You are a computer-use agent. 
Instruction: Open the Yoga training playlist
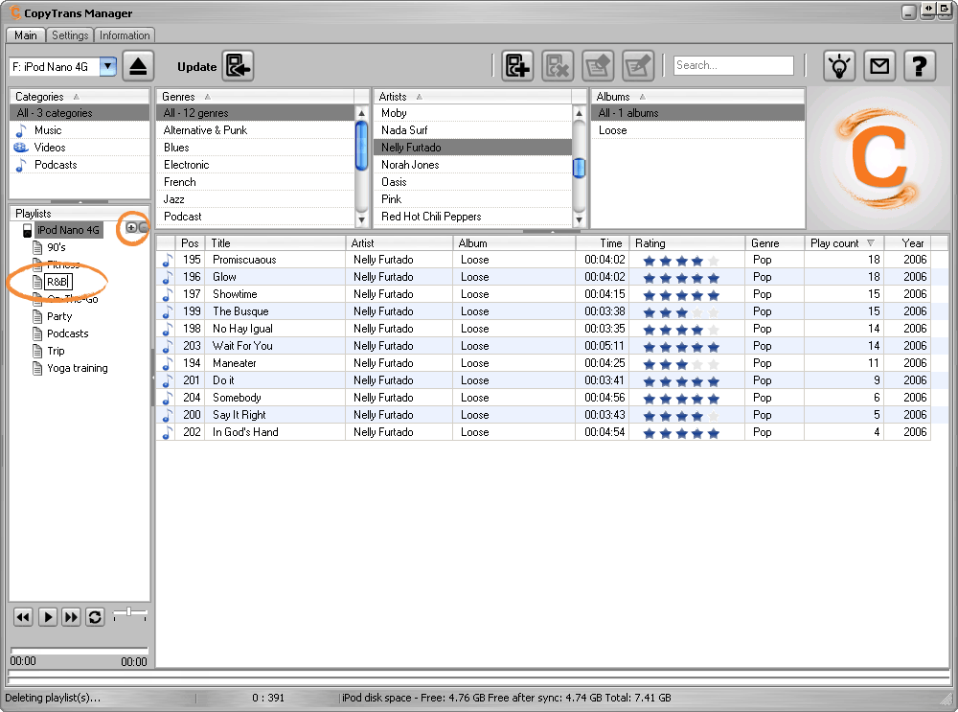click(x=78, y=368)
